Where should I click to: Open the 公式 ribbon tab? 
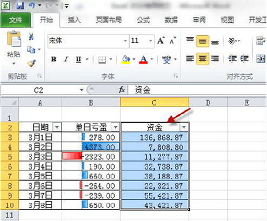point(143,20)
